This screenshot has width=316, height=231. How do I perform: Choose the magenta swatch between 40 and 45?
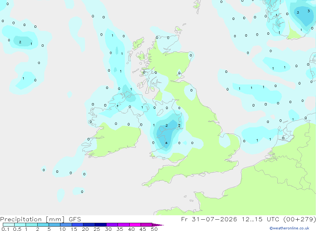point(135,225)
